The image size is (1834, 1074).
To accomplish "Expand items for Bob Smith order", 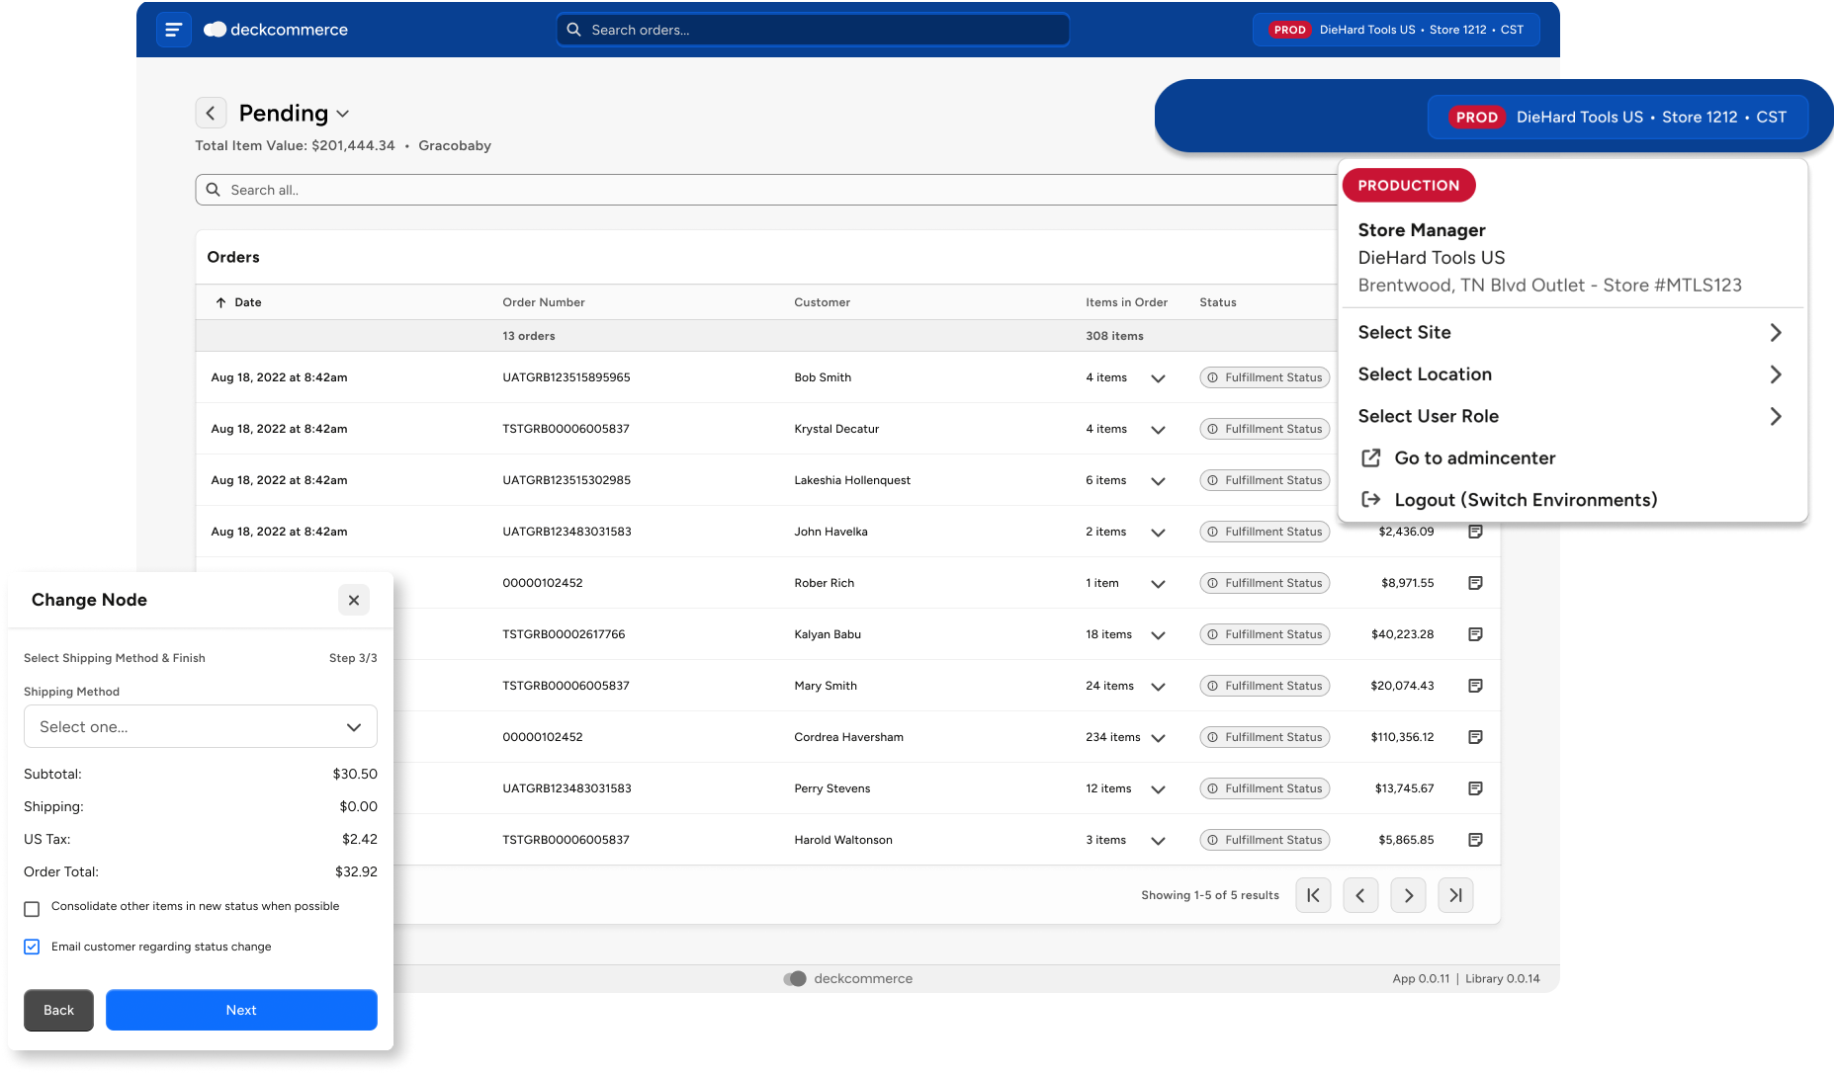I will click(1158, 378).
